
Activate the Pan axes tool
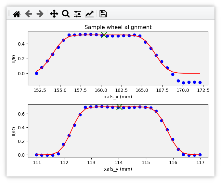54,14
